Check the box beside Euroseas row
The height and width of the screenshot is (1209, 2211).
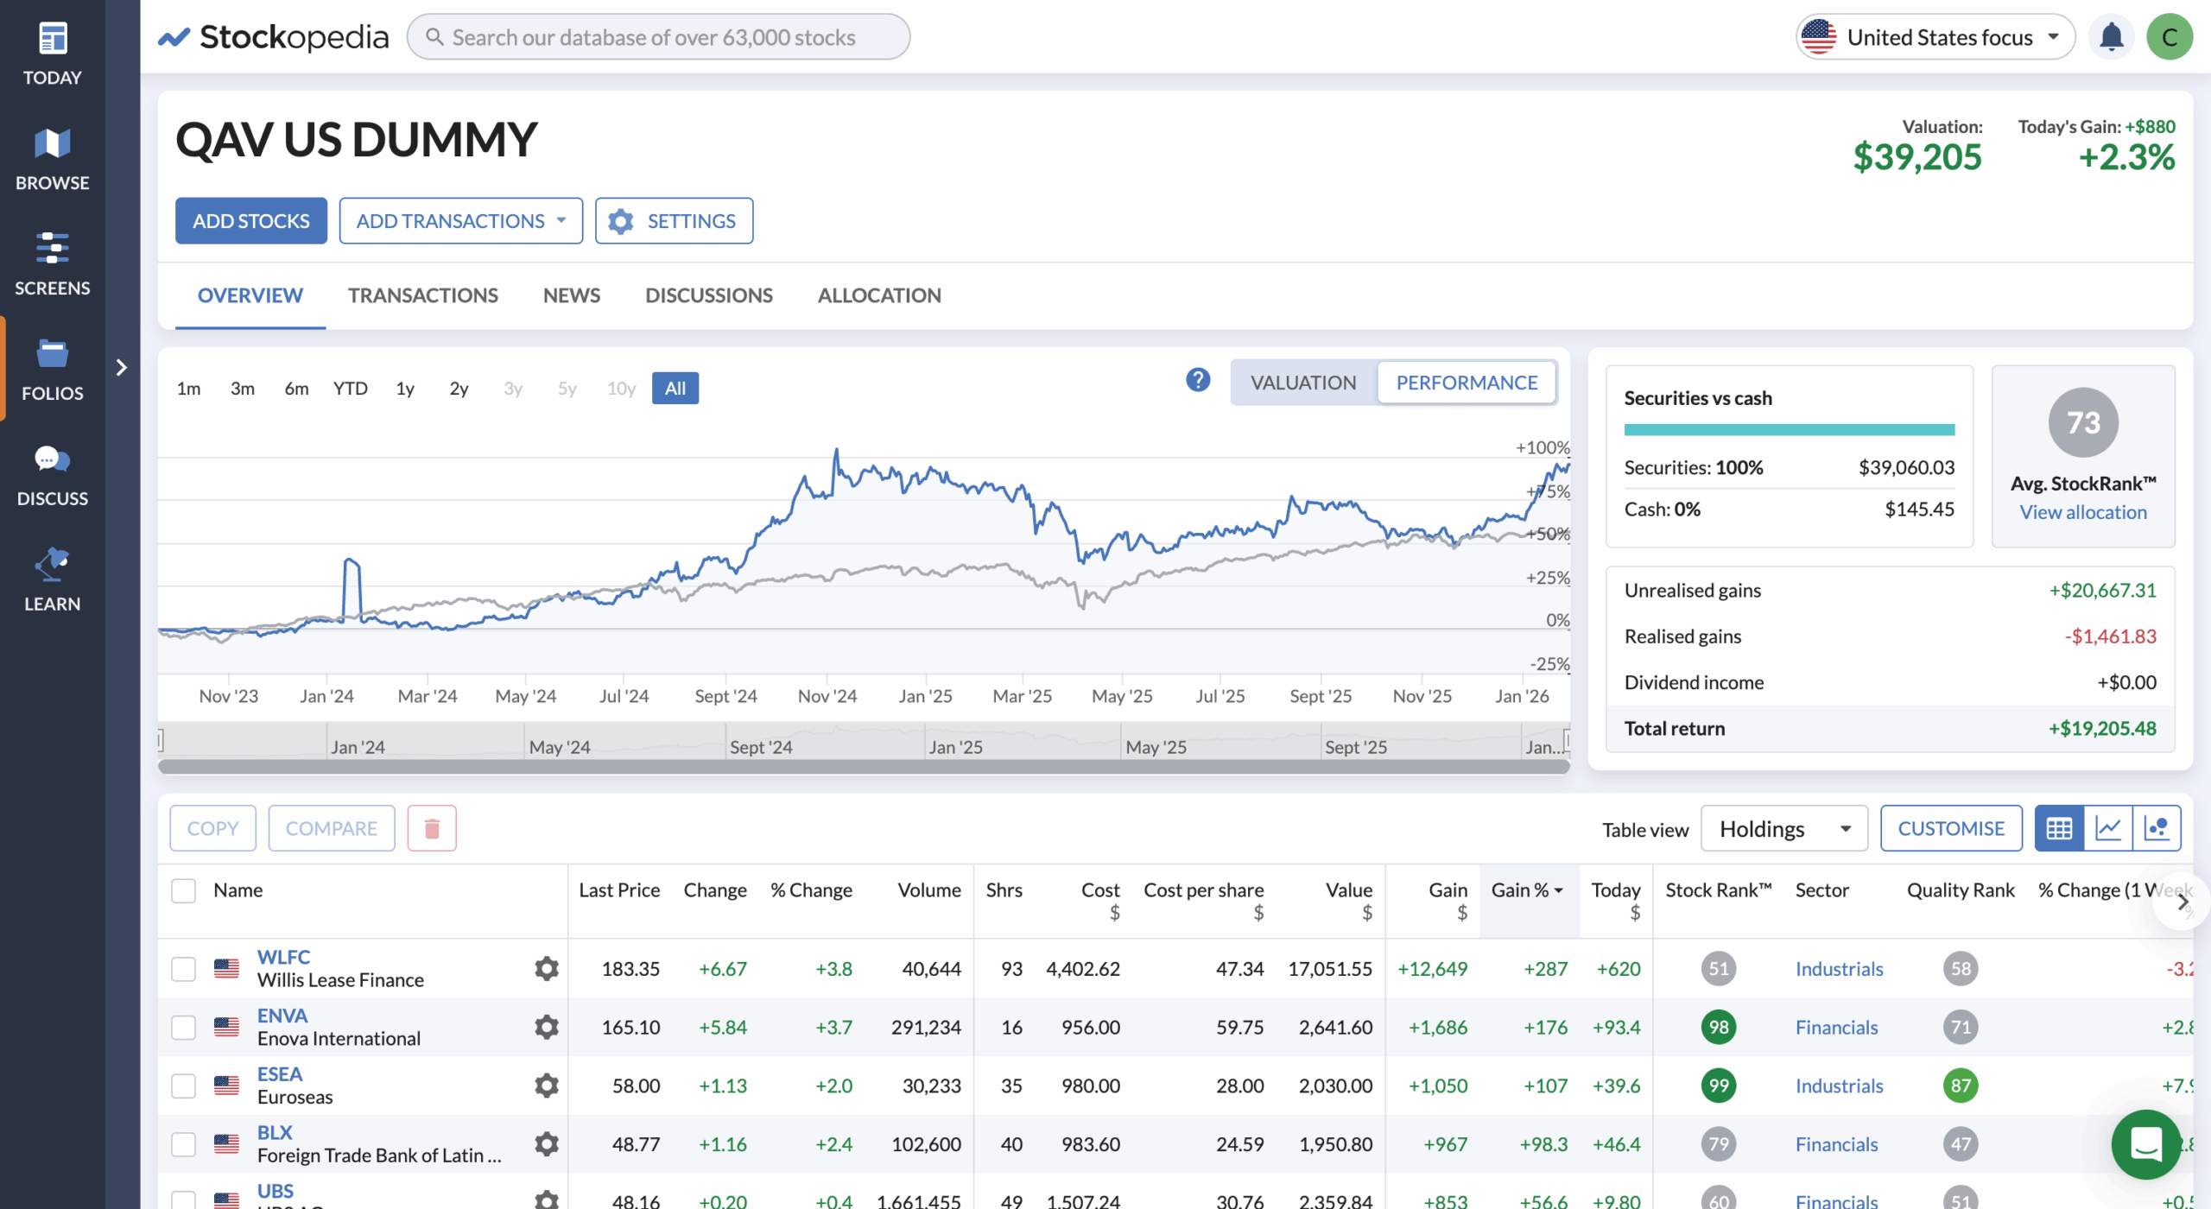click(x=184, y=1086)
